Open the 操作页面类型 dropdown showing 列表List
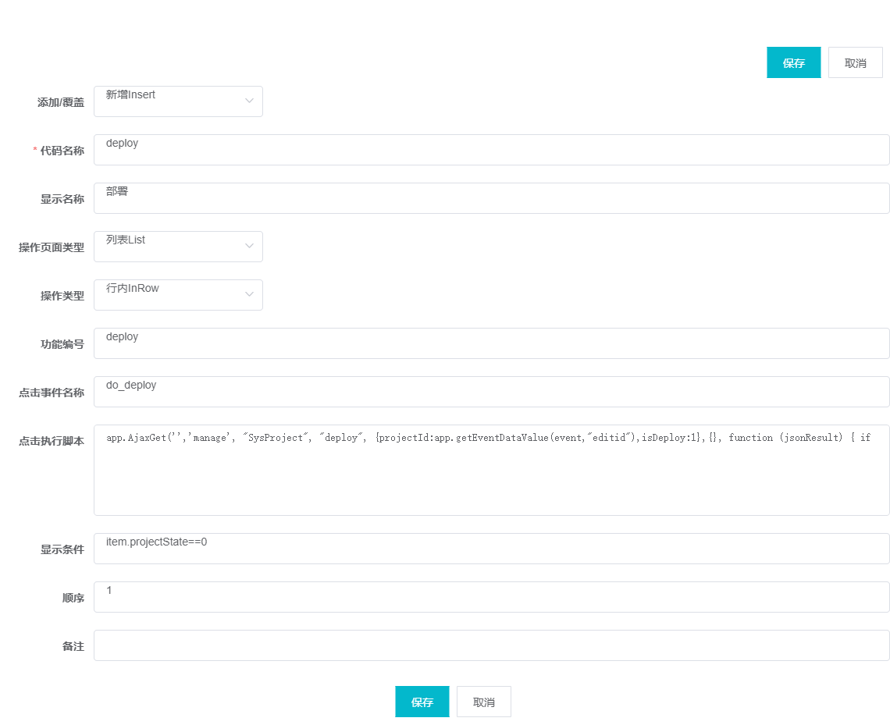 pyautogui.click(x=178, y=247)
